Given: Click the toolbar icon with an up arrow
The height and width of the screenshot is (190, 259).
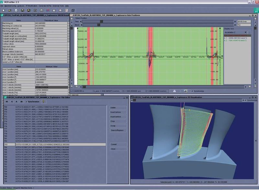Looking at the screenshot, I should [54, 10].
